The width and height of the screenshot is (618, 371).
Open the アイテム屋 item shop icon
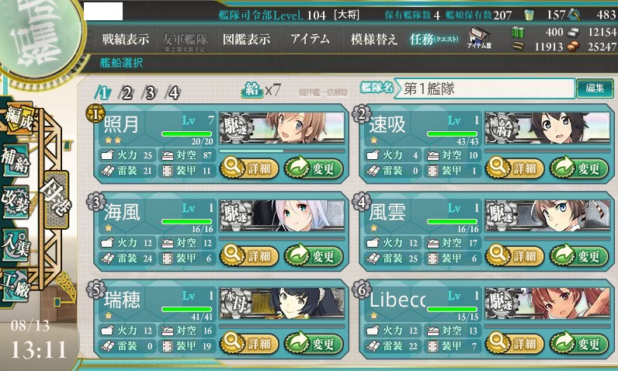[x=479, y=39]
